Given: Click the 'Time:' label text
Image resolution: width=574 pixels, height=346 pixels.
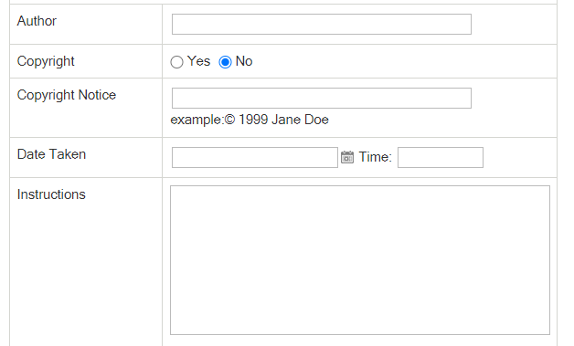Looking at the screenshot, I should point(376,157).
